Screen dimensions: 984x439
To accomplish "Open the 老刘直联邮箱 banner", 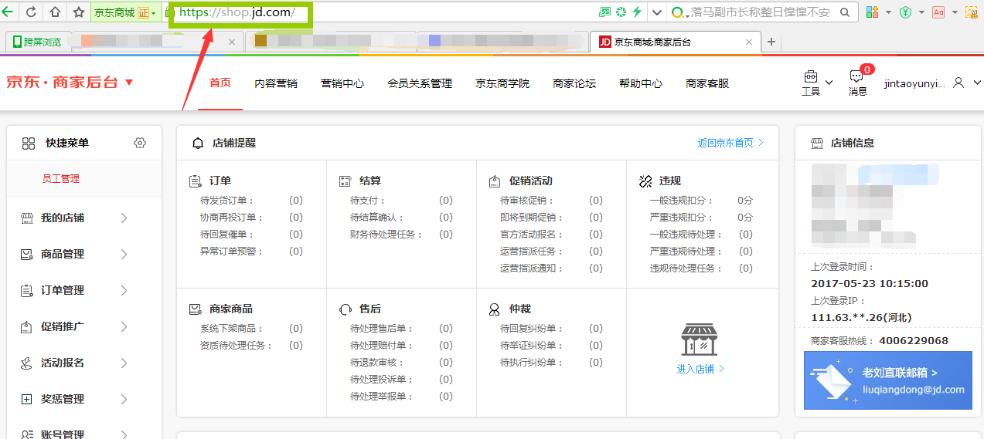I will pyautogui.click(x=888, y=380).
